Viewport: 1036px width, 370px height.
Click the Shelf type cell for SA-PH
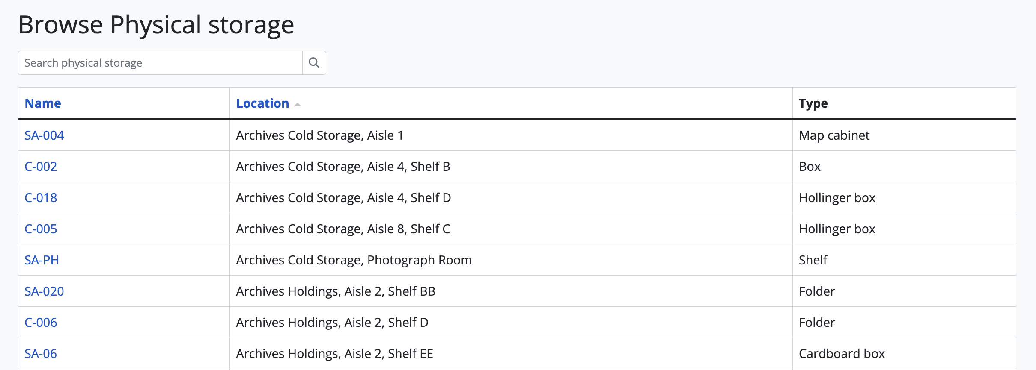point(813,260)
